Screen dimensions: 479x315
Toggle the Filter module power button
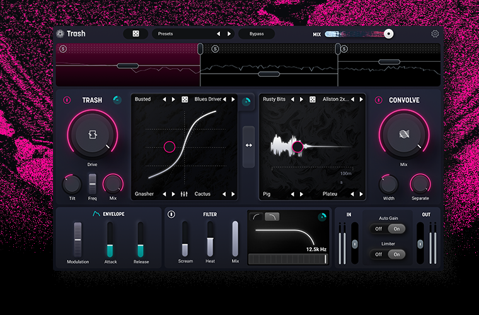pos(171,214)
